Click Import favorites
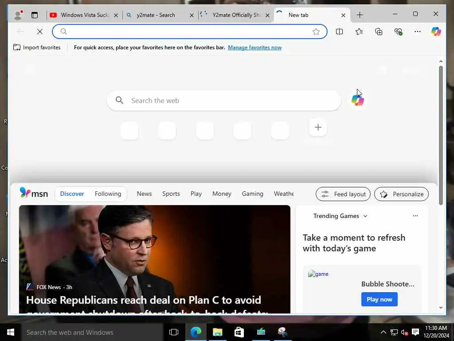 37,48
